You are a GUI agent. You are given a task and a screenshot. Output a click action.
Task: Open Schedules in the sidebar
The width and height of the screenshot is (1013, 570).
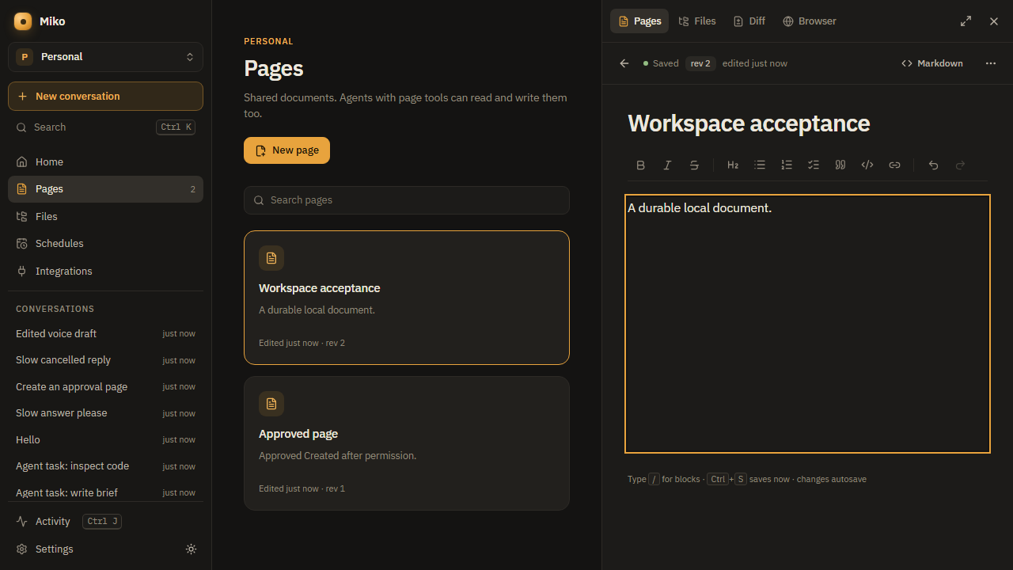(105, 243)
